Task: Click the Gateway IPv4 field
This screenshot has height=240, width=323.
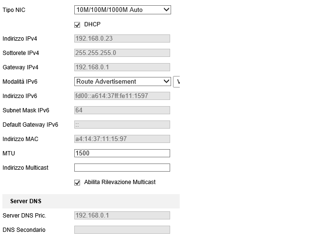Action: [x=122, y=67]
